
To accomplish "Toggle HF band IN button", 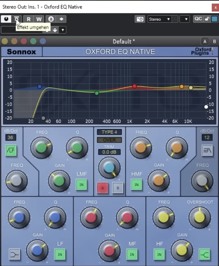I will pyautogui.click(x=159, y=255).
